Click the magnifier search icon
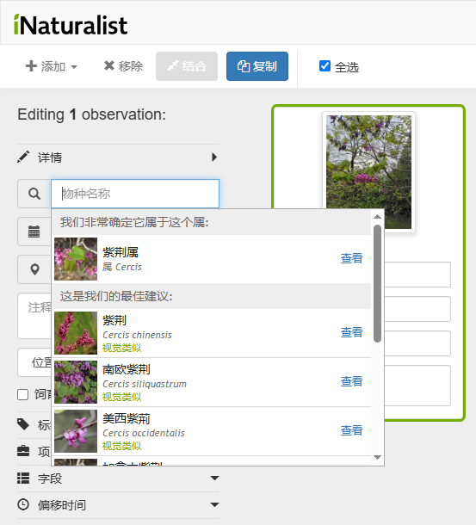Viewport: 476px width, 525px height. tap(34, 194)
